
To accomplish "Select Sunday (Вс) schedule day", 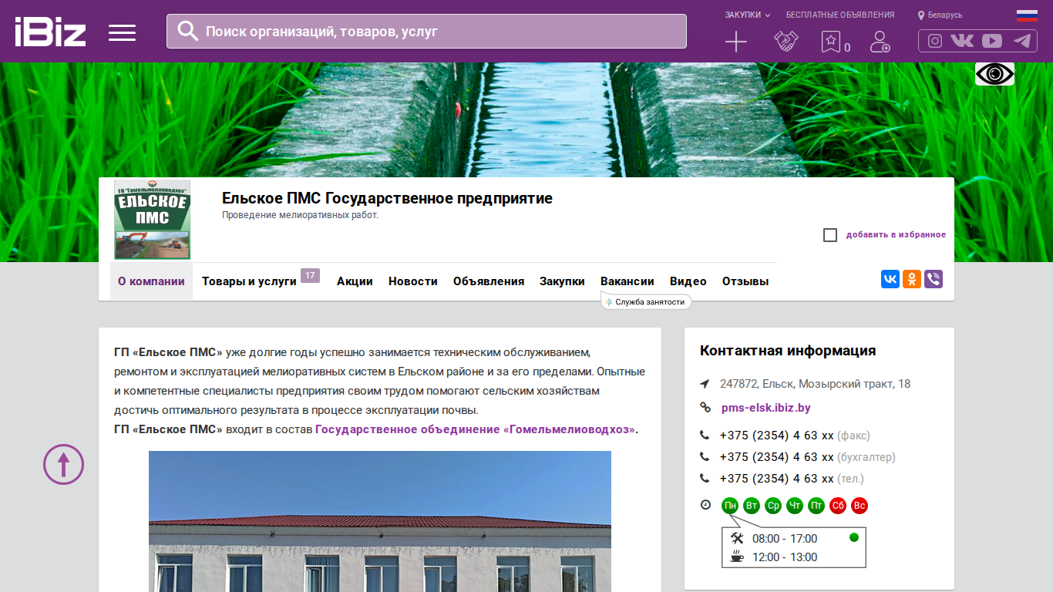I will click(x=860, y=506).
